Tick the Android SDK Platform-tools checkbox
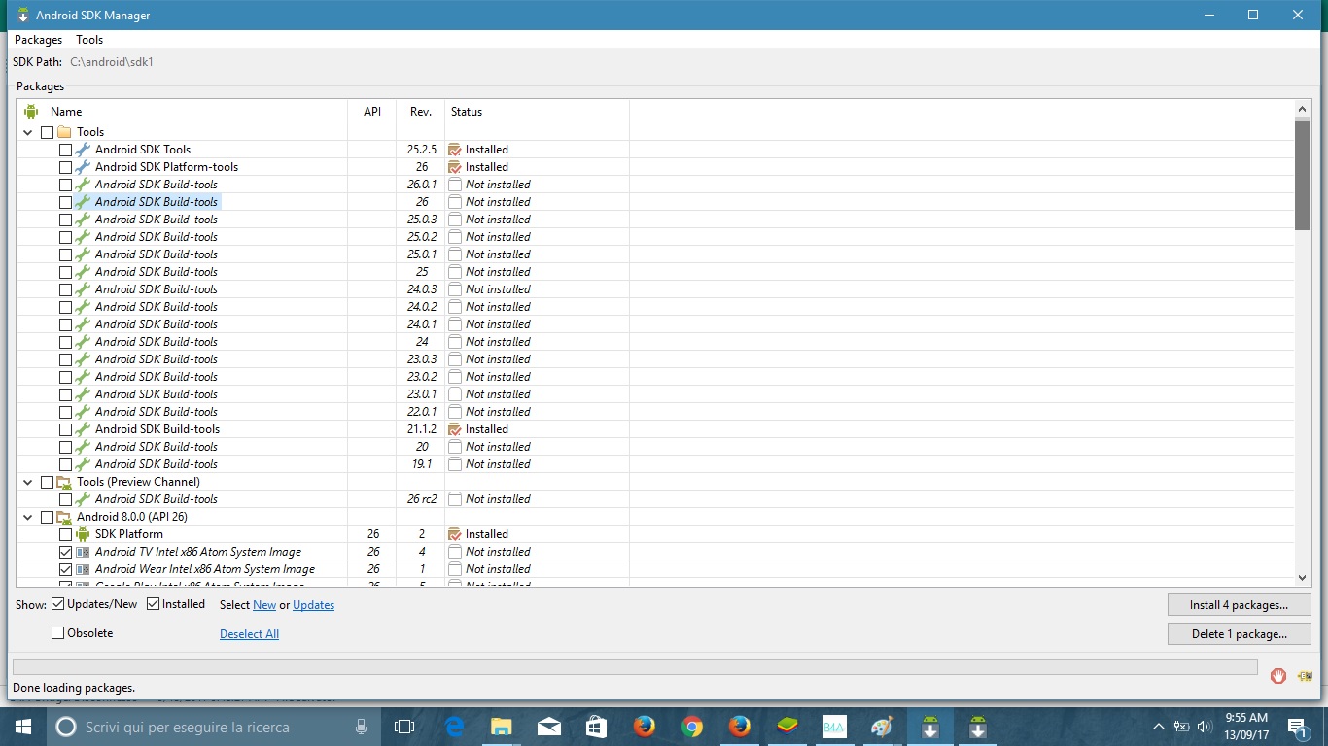Screen dimensions: 1328x746 (65, 167)
